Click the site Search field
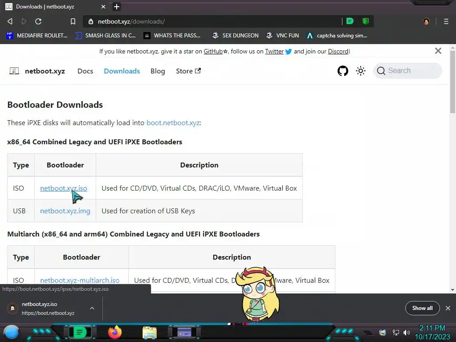Screen dimensions: 456x342 tap(407, 71)
